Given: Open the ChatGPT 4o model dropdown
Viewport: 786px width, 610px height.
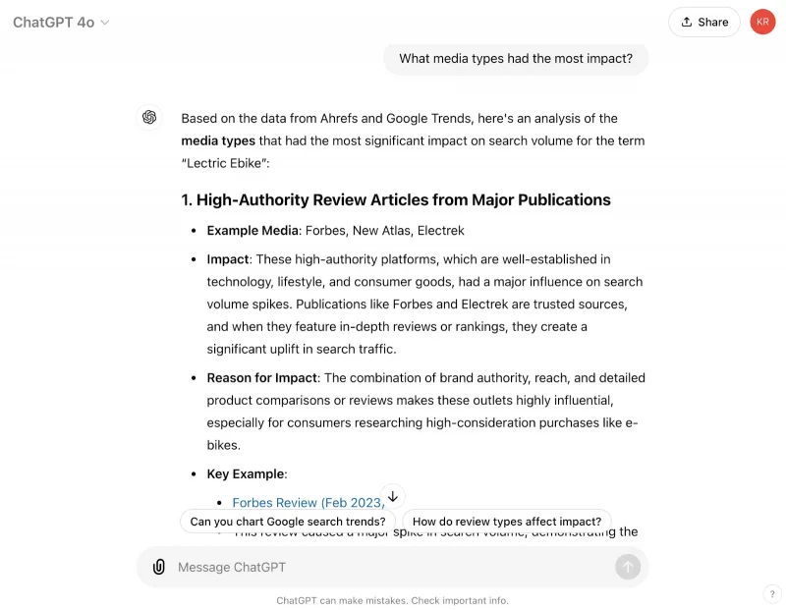Looking at the screenshot, I should click(x=61, y=23).
